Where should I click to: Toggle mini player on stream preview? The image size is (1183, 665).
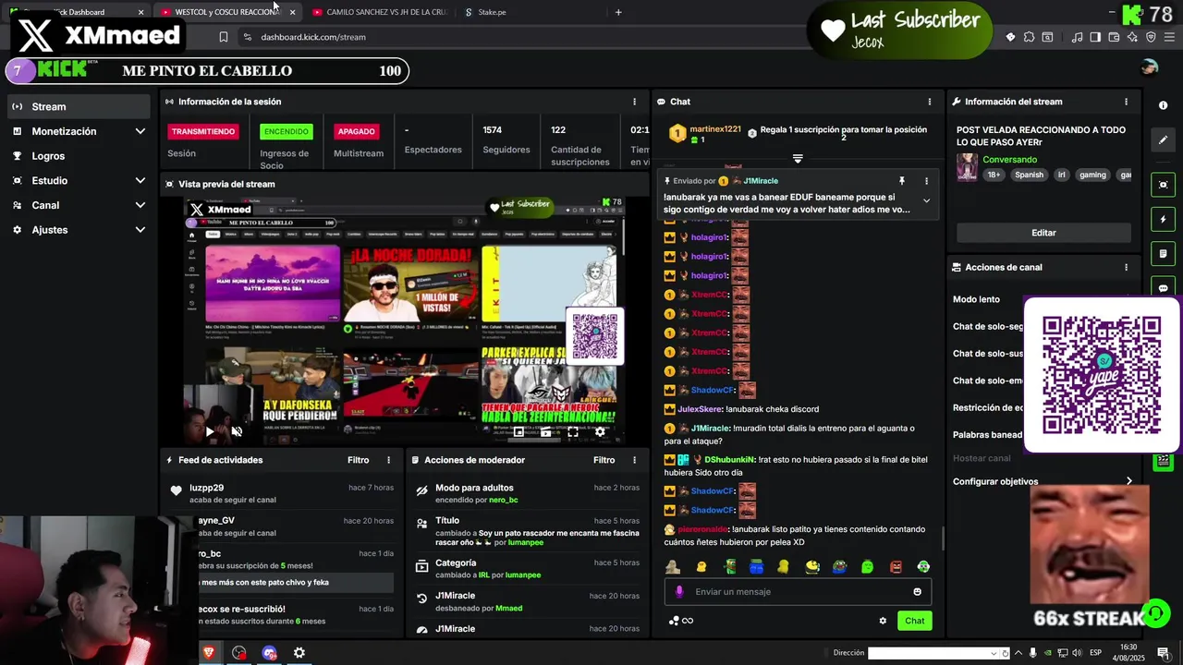(x=518, y=431)
